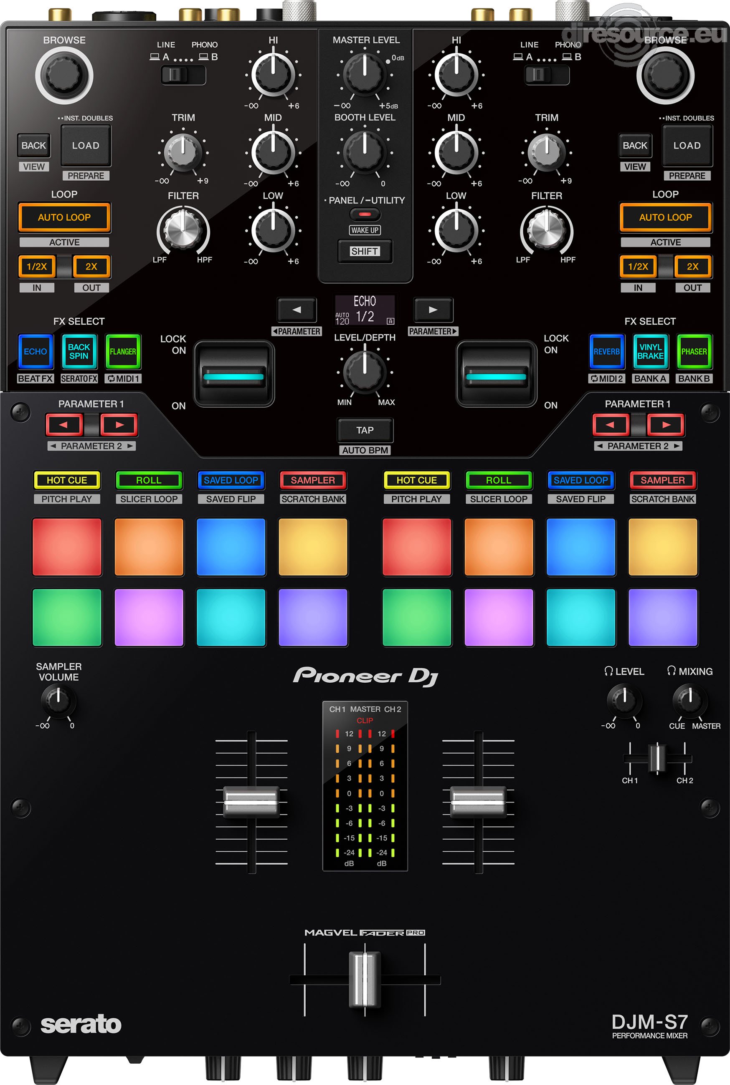The image size is (730, 1085).
Task: Toggle the PANEL/UTILITY red button
Action: [365, 214]
